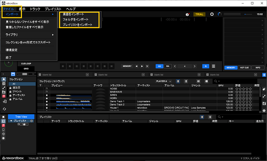Toggle MA manual loop button
267x161 pixels.
tap(168, 66)
